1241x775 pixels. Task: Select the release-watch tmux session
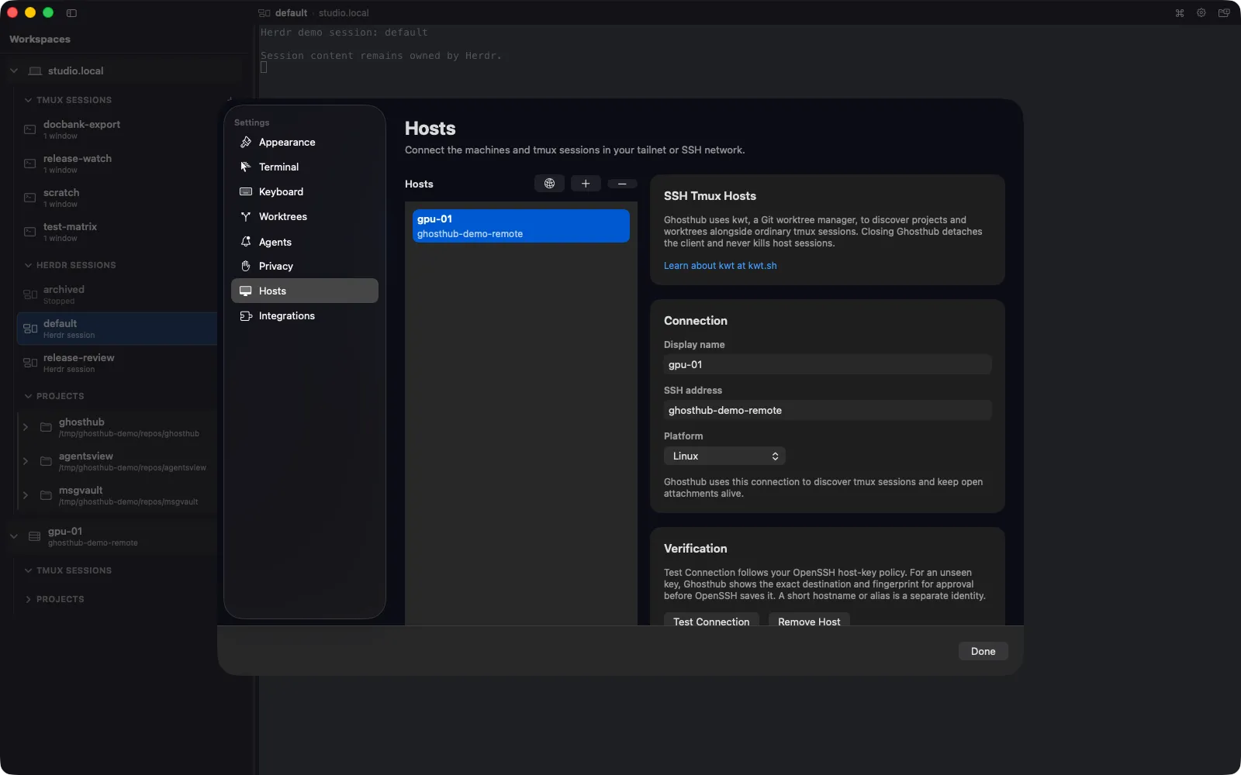116,164
